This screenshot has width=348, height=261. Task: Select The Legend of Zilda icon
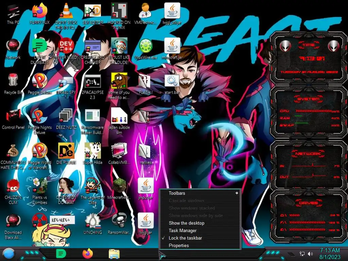pos(92,186)
